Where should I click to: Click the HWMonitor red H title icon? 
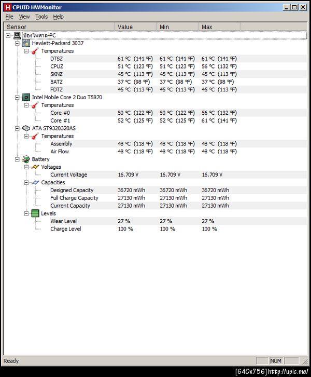pos(7,7)
